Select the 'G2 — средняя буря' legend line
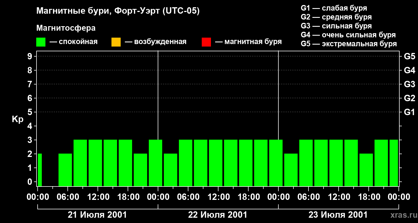 [336, 17]
